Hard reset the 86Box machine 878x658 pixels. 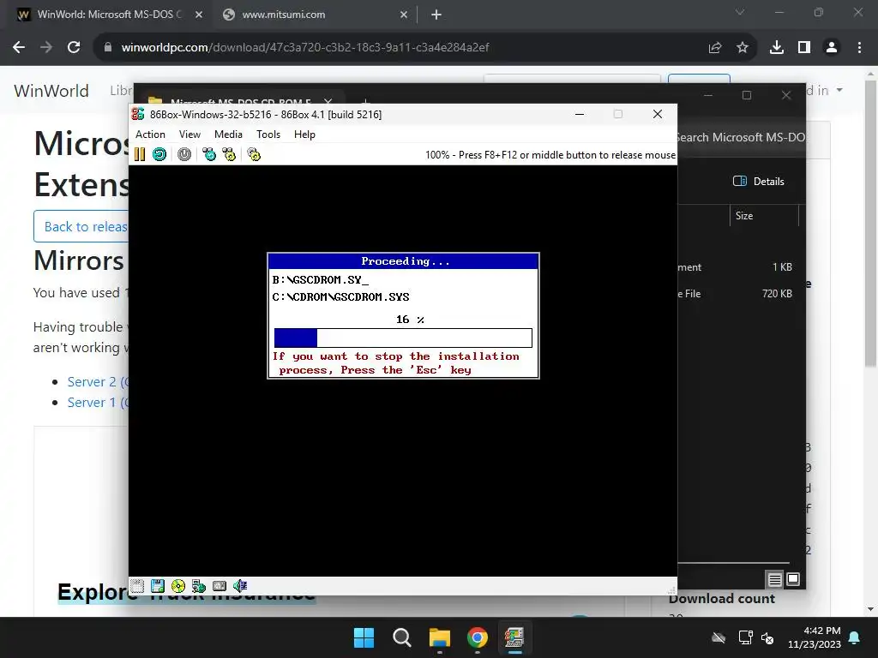[159, 154]
